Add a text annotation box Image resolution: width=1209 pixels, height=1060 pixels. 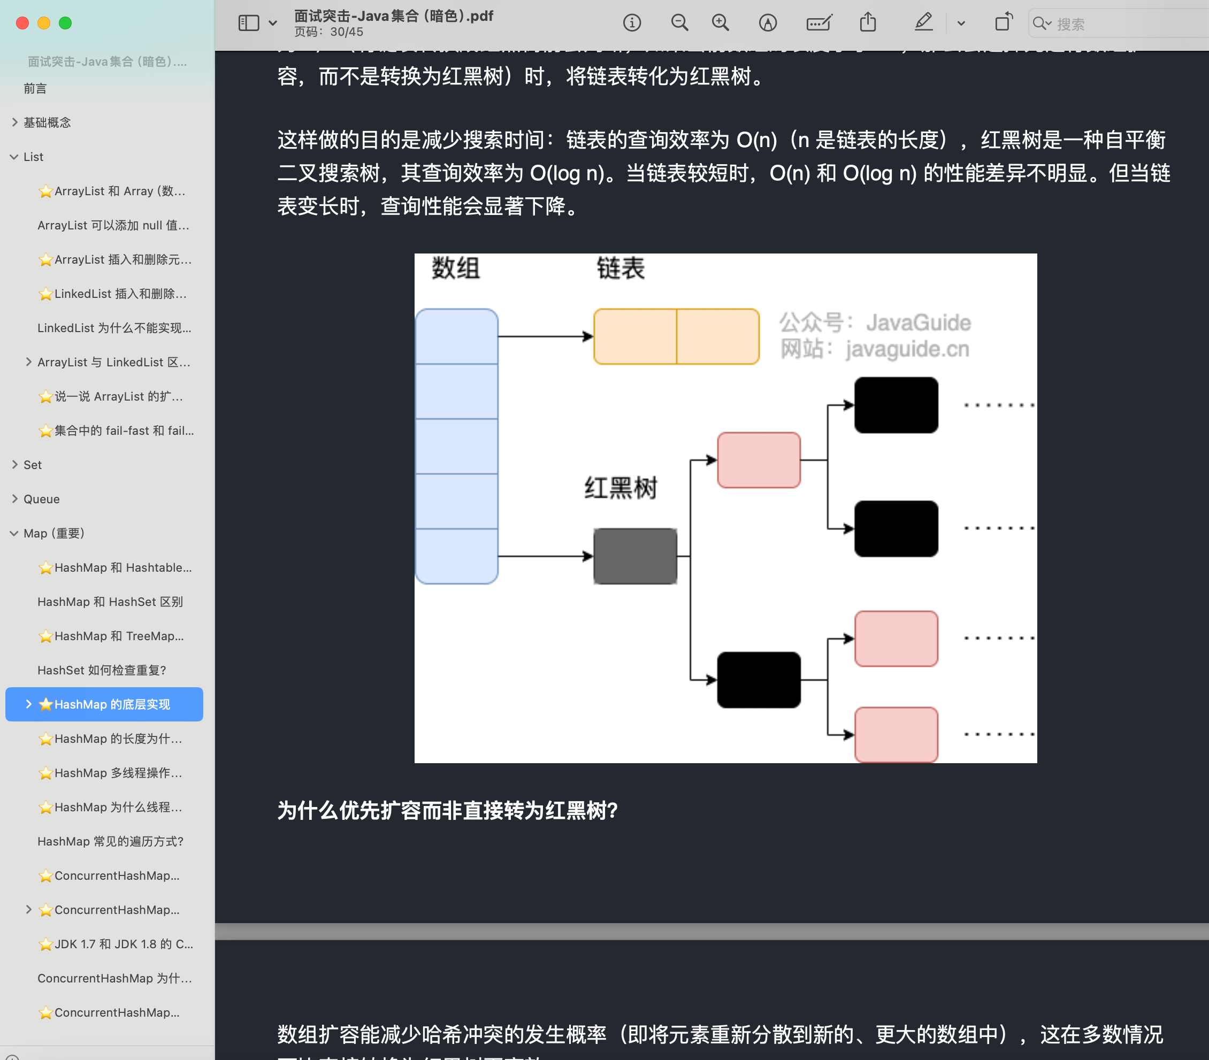pos(818,22)
